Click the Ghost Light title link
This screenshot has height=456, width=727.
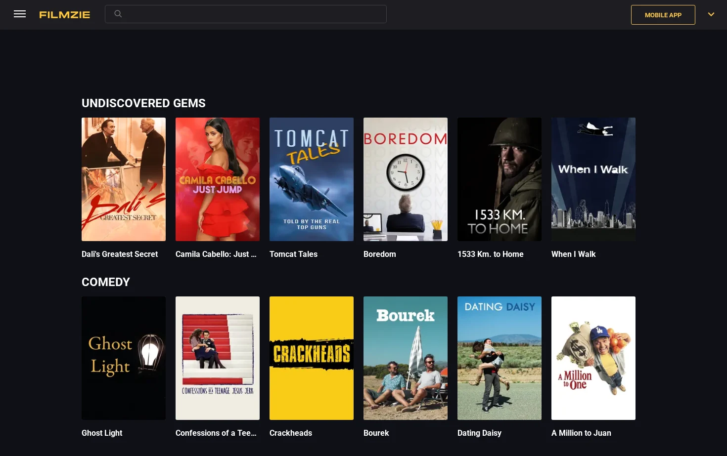pos(102,433)
